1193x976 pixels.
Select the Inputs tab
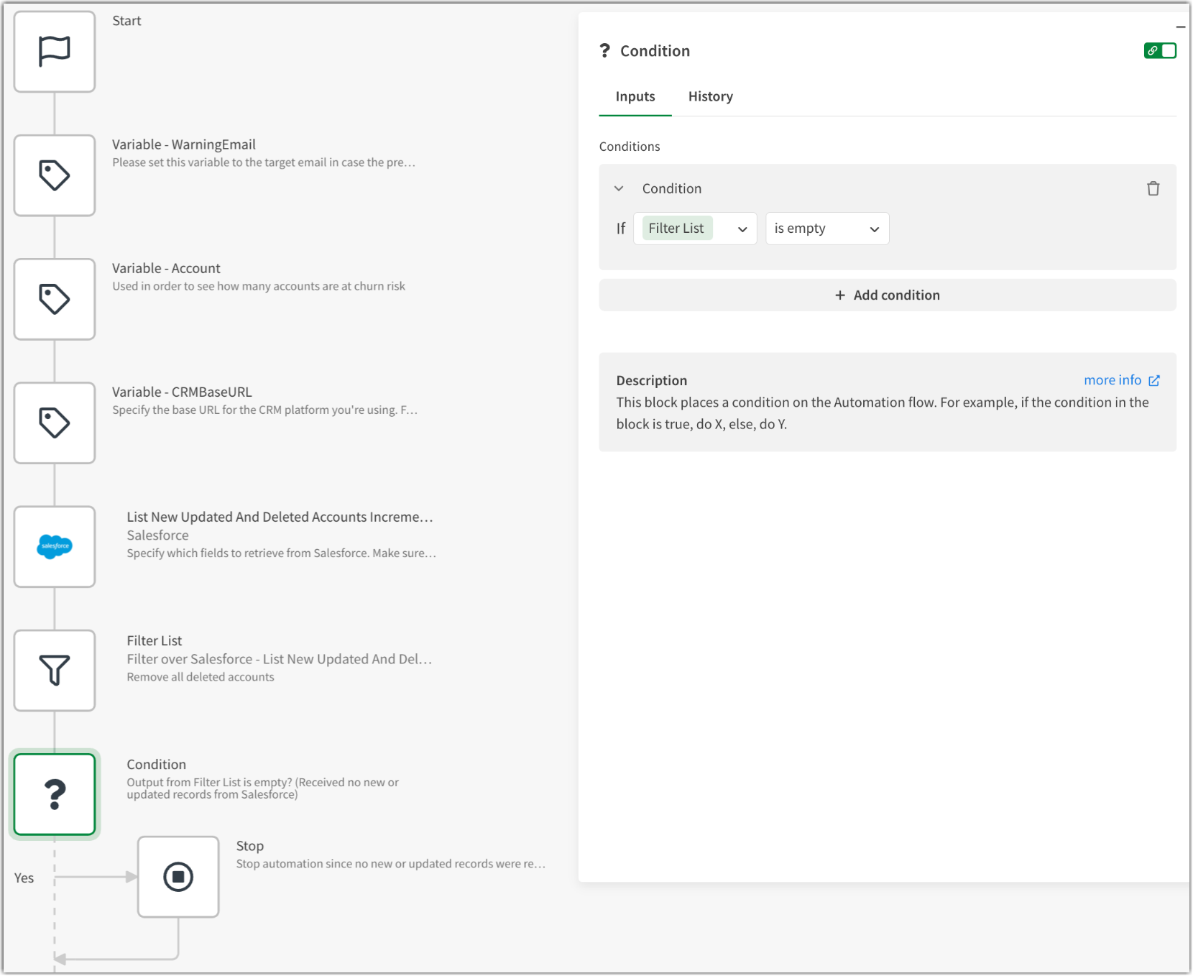pos(635,96)
